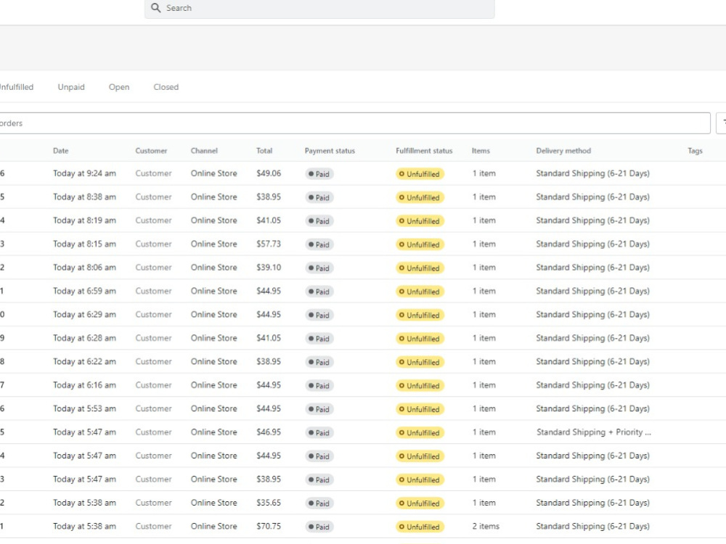Image resolution: width=726 pixels, height=544 pixels.
Task: Click the Items column header
Action: tap(481, 151)
